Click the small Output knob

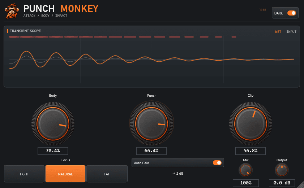282,170
